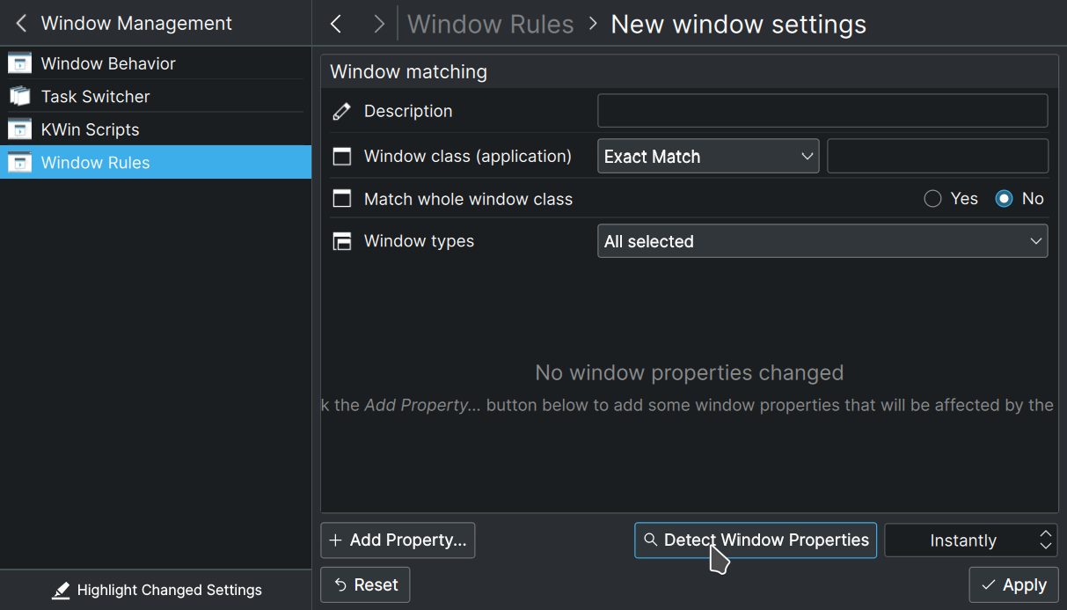The image size is (1067, 610).
Task: Click the Window Rules sidebar icon
Action: click(19, 162)
